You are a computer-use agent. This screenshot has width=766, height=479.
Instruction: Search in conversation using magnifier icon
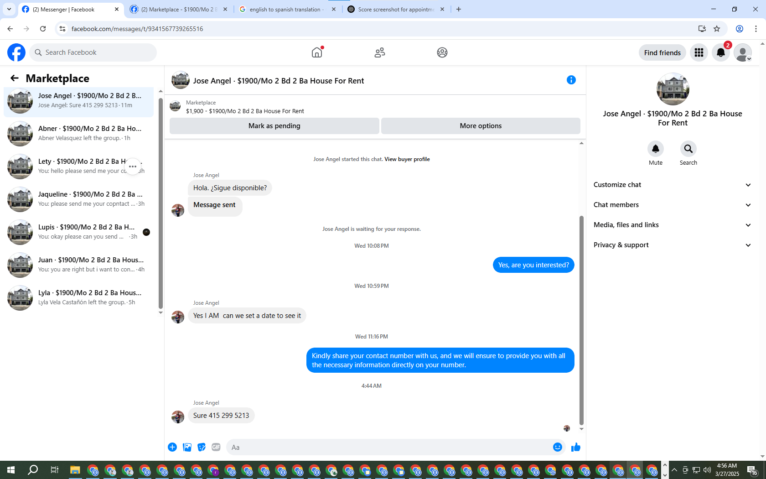[x=688, y=149]
